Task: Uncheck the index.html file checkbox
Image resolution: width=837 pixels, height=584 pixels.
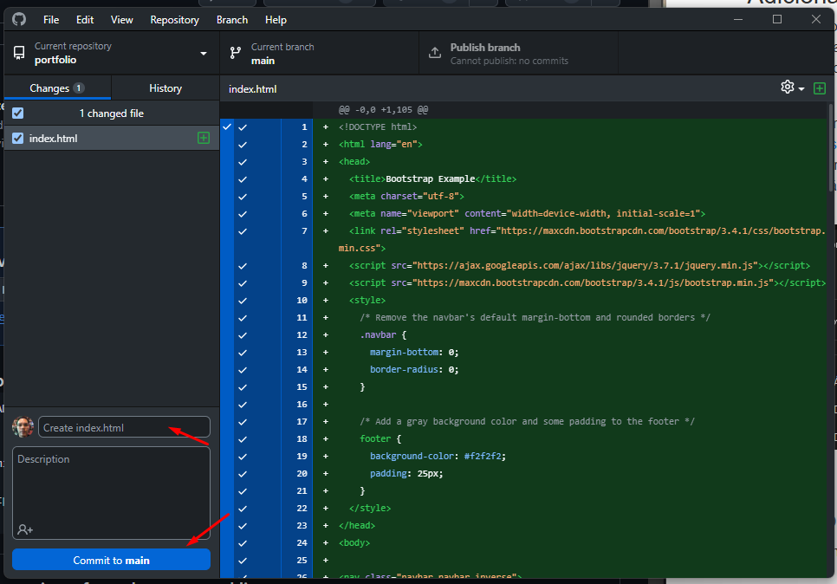Action: point(18,138)
